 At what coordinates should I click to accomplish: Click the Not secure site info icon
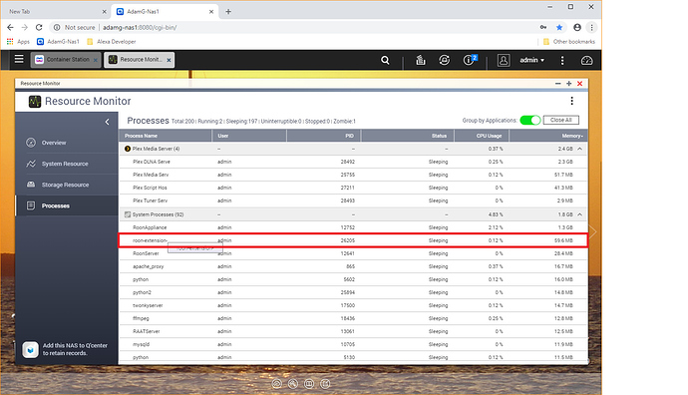[x=57, y=27]
